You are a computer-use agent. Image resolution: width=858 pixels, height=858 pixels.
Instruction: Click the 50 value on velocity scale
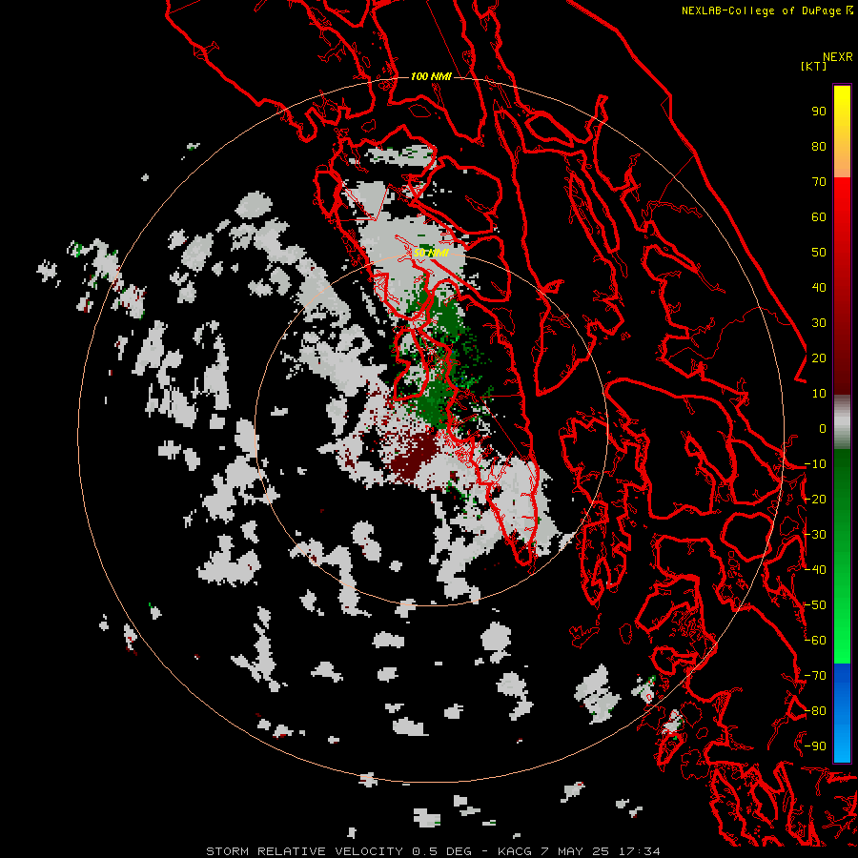coord(819,253)
